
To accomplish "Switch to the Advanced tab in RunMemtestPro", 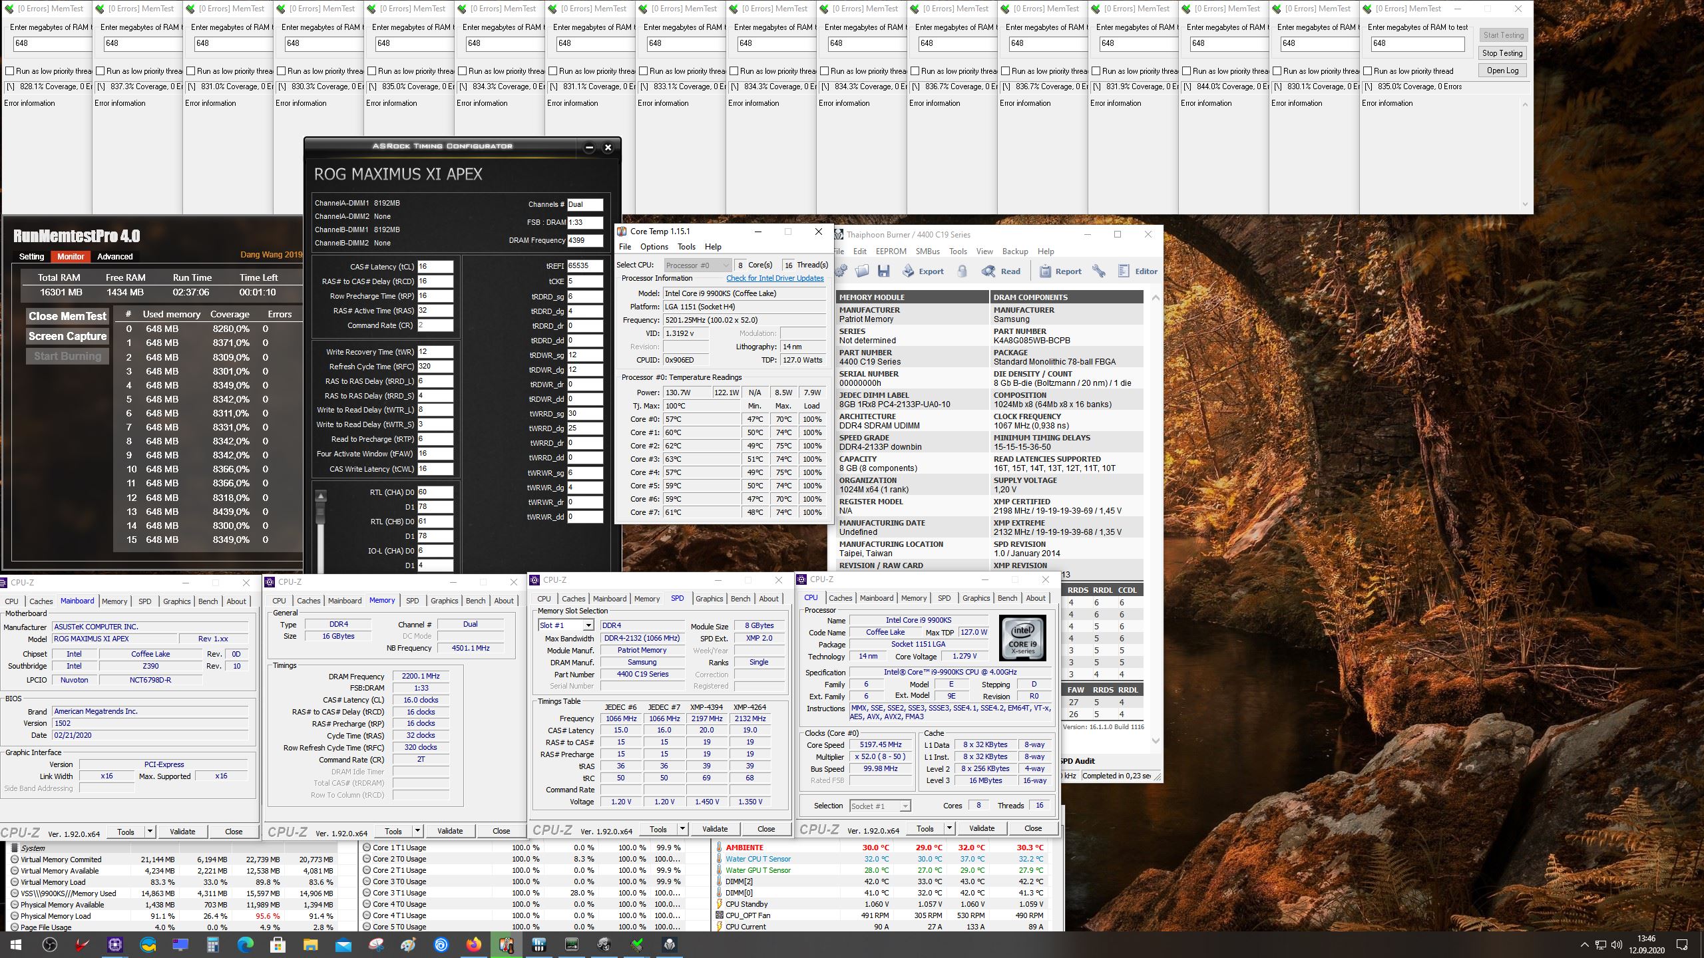I will pos(114,256).
